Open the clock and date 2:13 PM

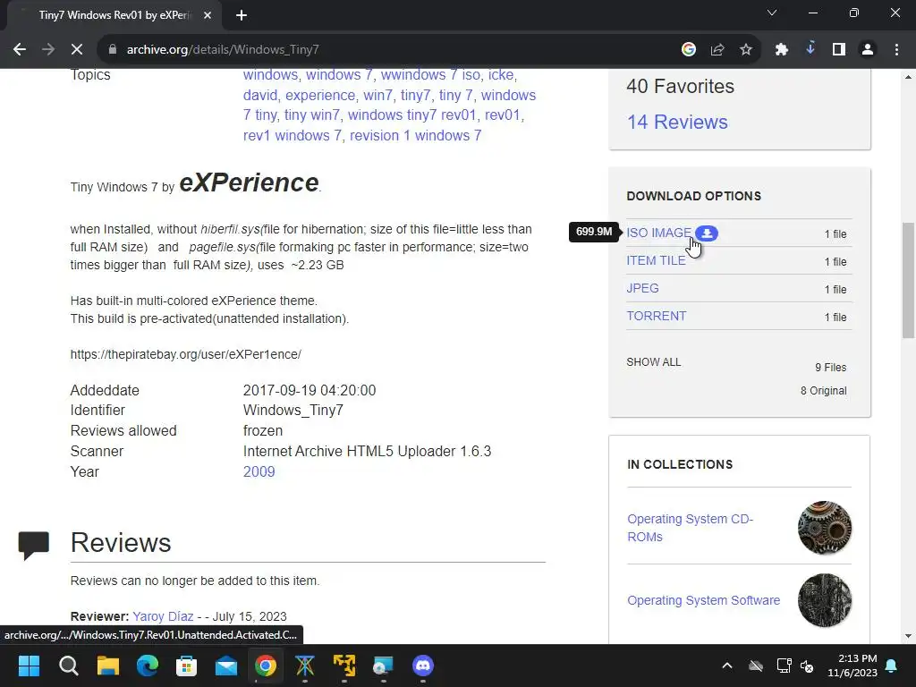click(852, 666)
